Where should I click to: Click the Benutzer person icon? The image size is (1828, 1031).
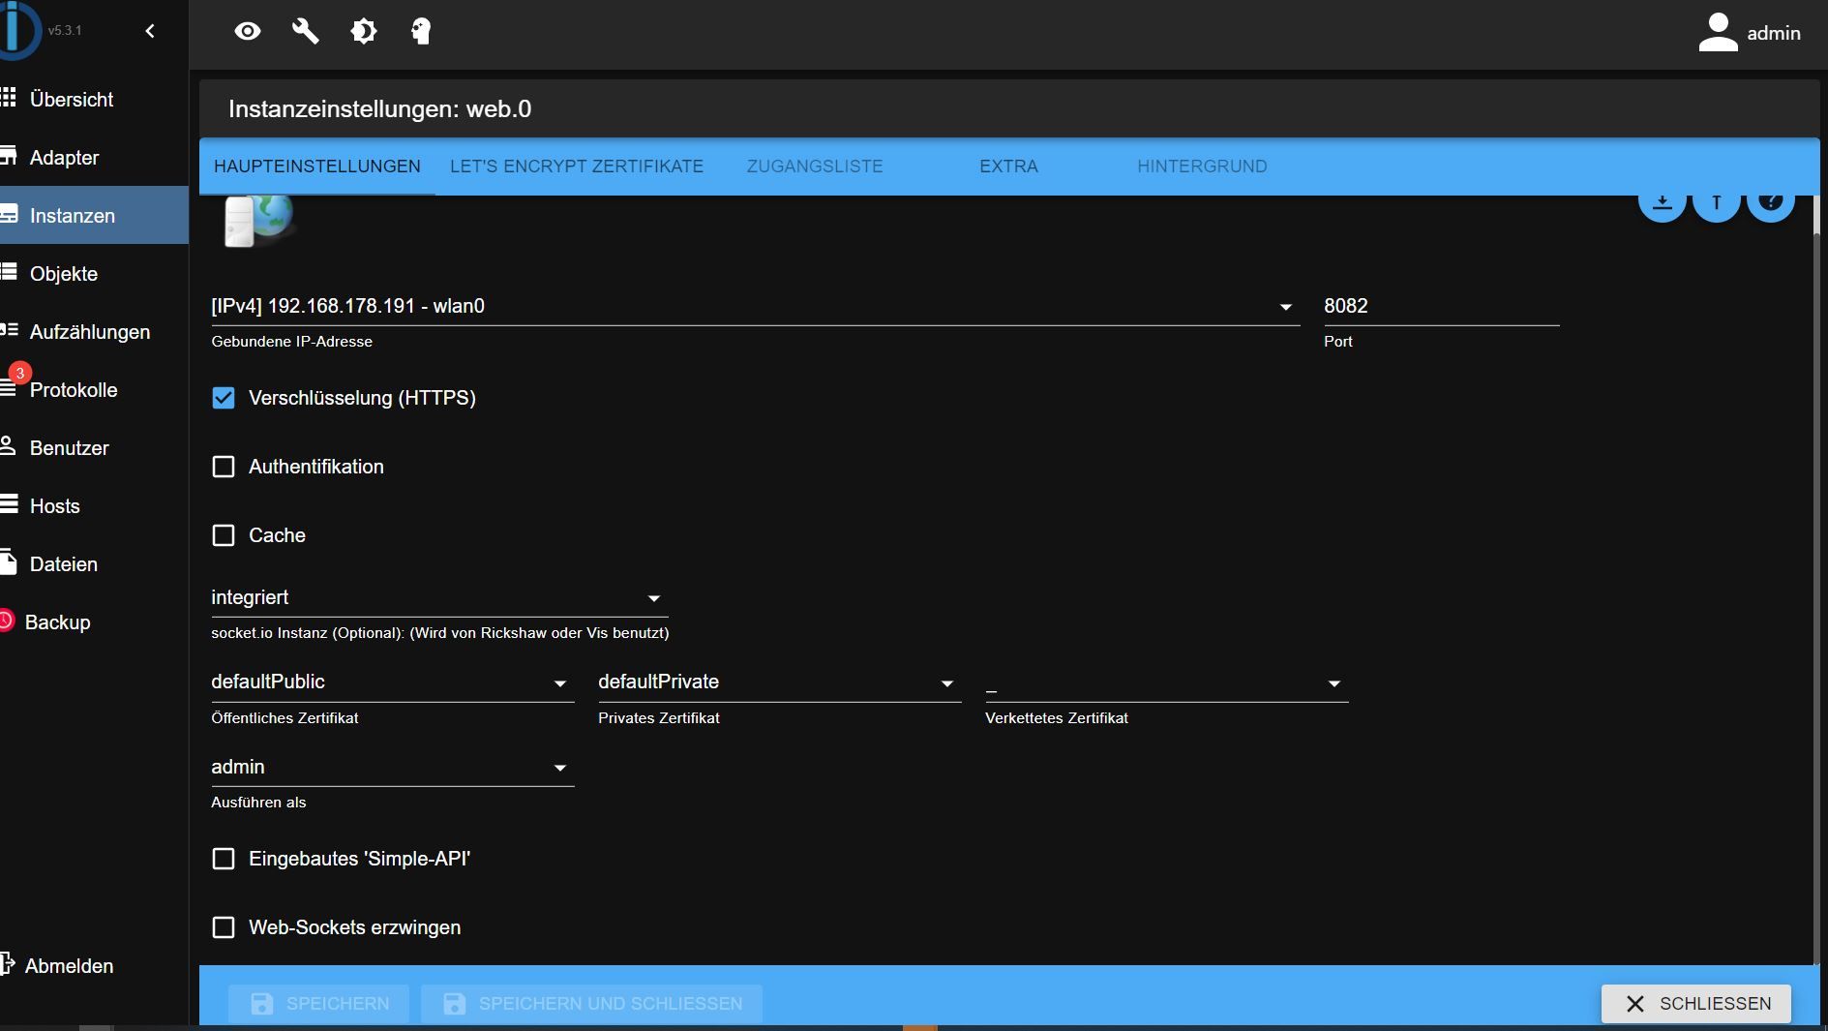(9, 446)
